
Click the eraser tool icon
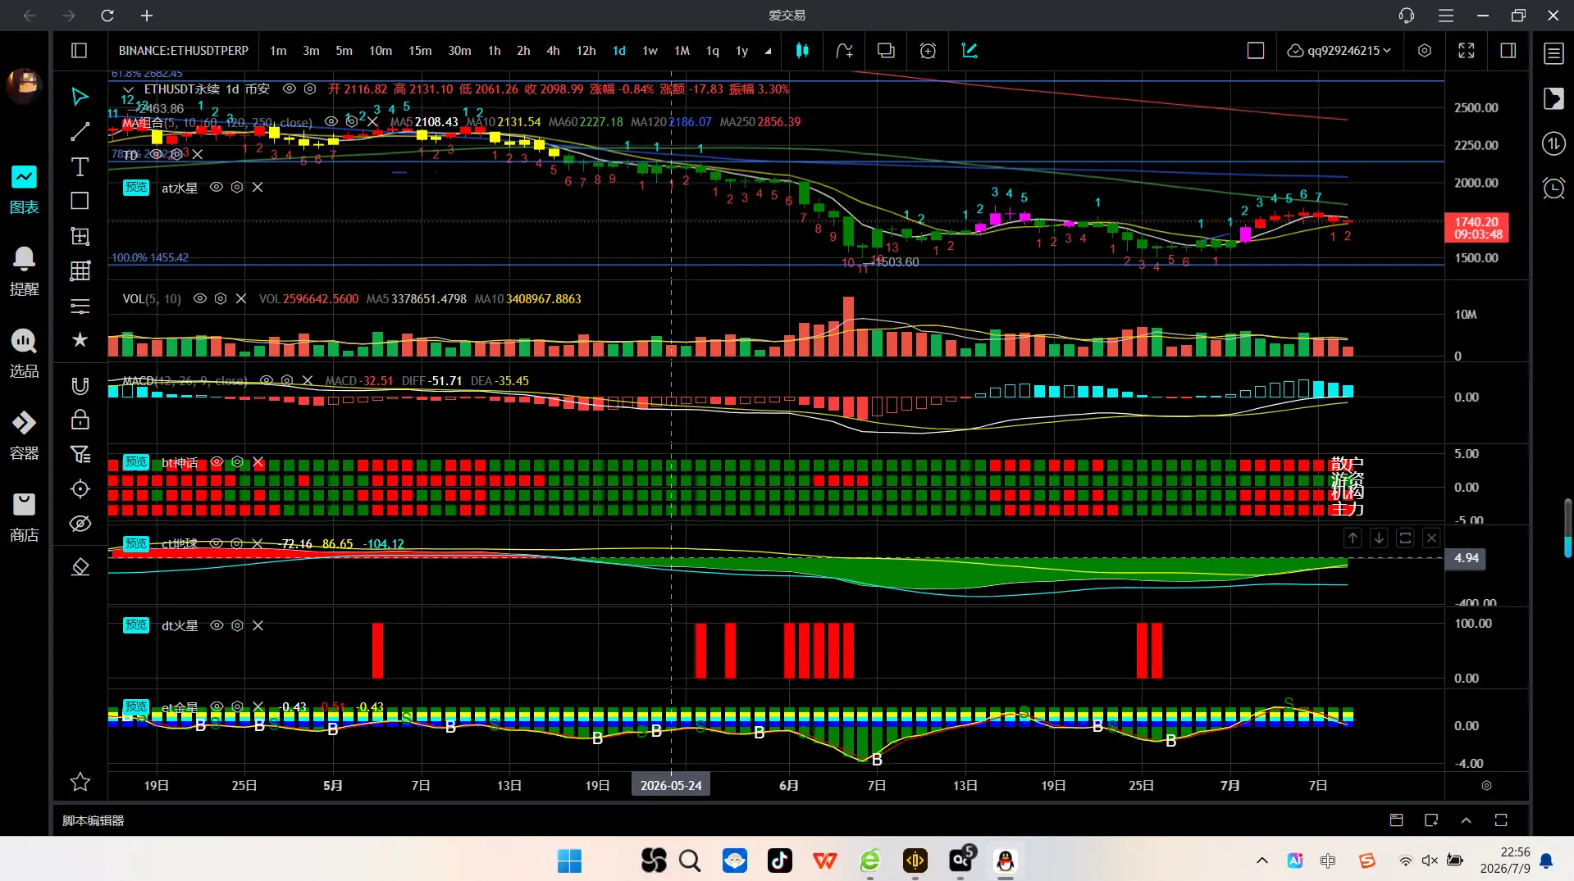tap(80, 566)
